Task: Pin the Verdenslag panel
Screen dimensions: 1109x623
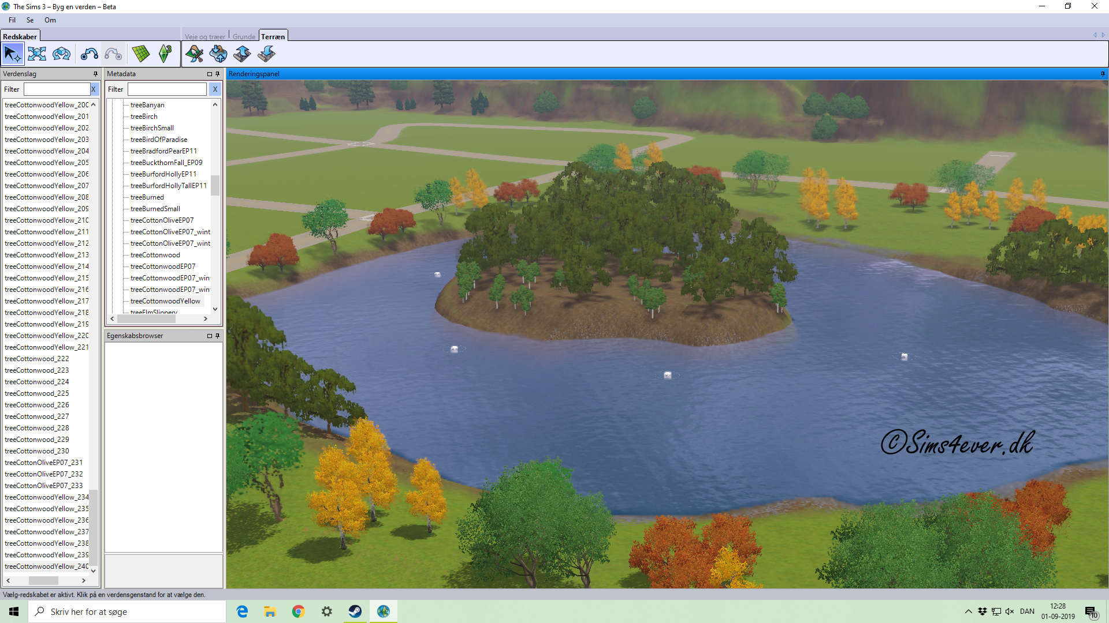Action: coord(95,74)
